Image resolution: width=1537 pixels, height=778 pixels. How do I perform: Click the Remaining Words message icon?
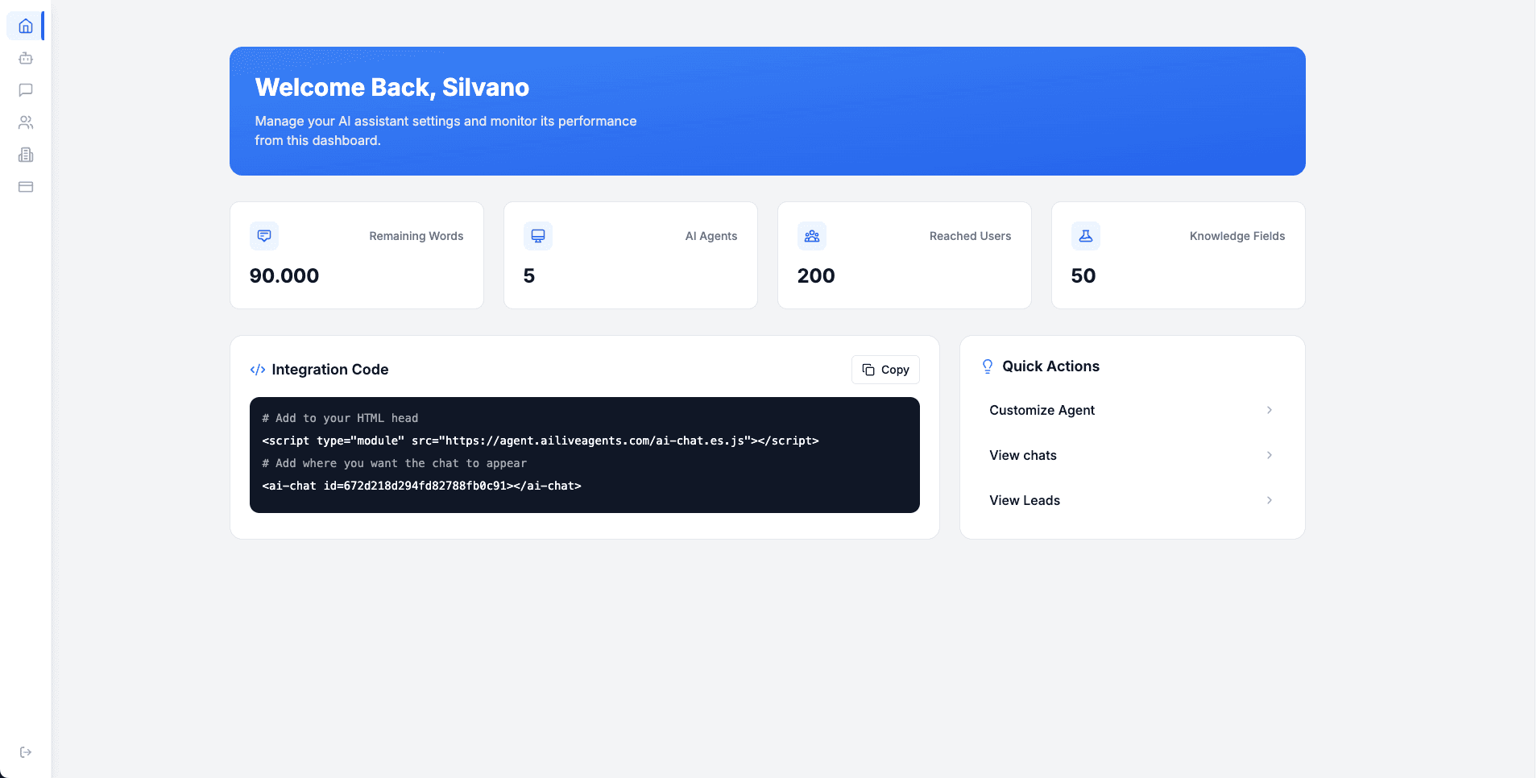[264, 236]
